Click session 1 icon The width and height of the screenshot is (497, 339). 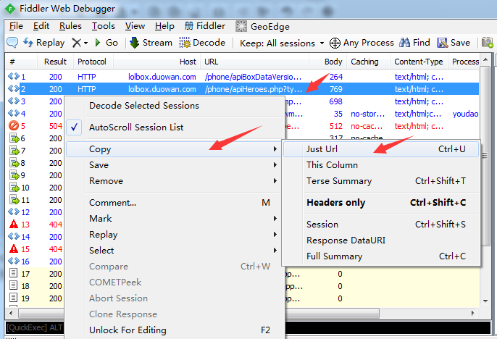(x=14, y=76)
